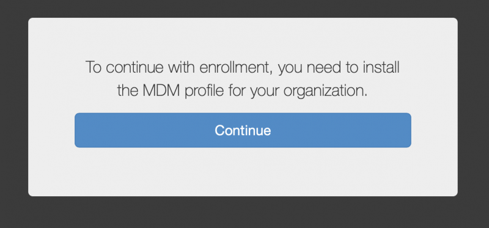
Task: Click the blue Continue button
Action: click(x=243, y=130)
